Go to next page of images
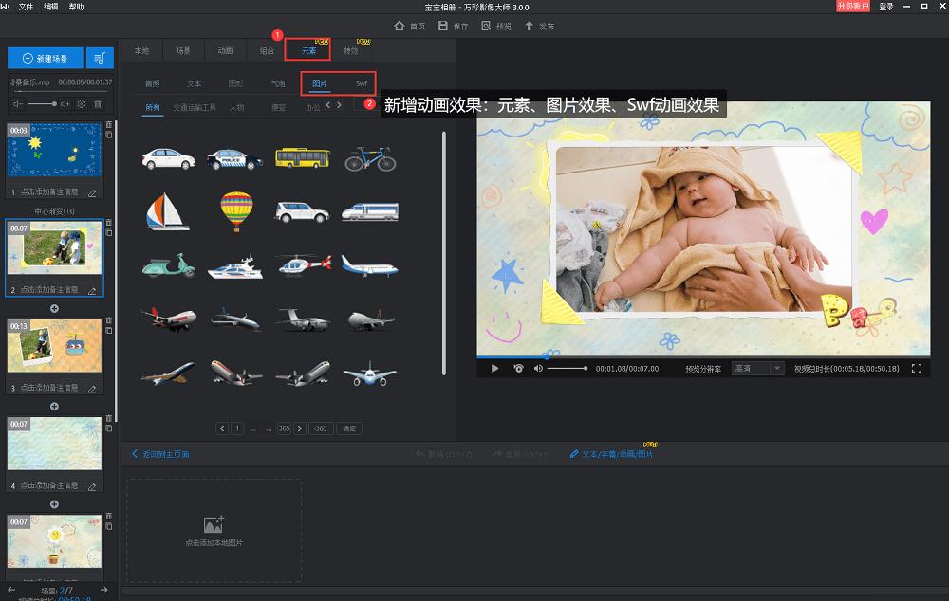This screenshot has height=601, width=949. (301, 428)
